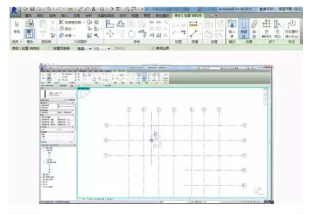Select the Rotate tool

(132, 34)
